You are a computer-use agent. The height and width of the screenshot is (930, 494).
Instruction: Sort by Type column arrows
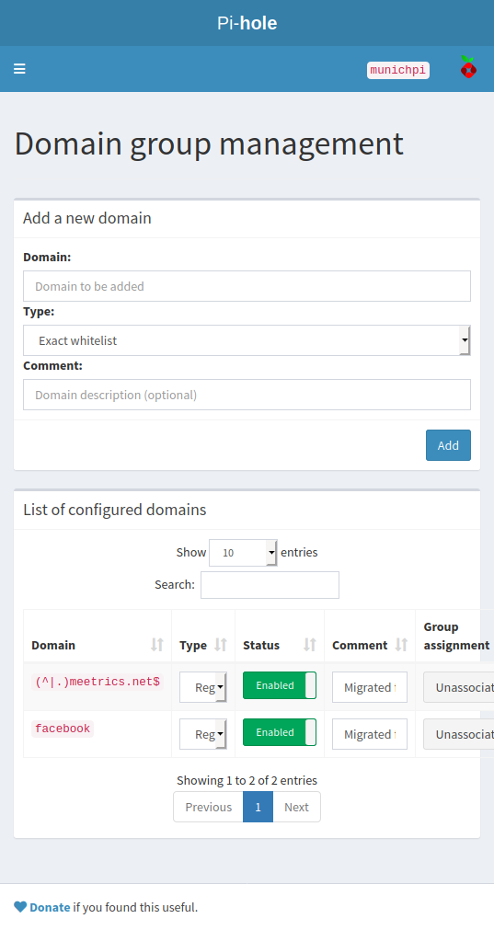click(x=221, y=645)
